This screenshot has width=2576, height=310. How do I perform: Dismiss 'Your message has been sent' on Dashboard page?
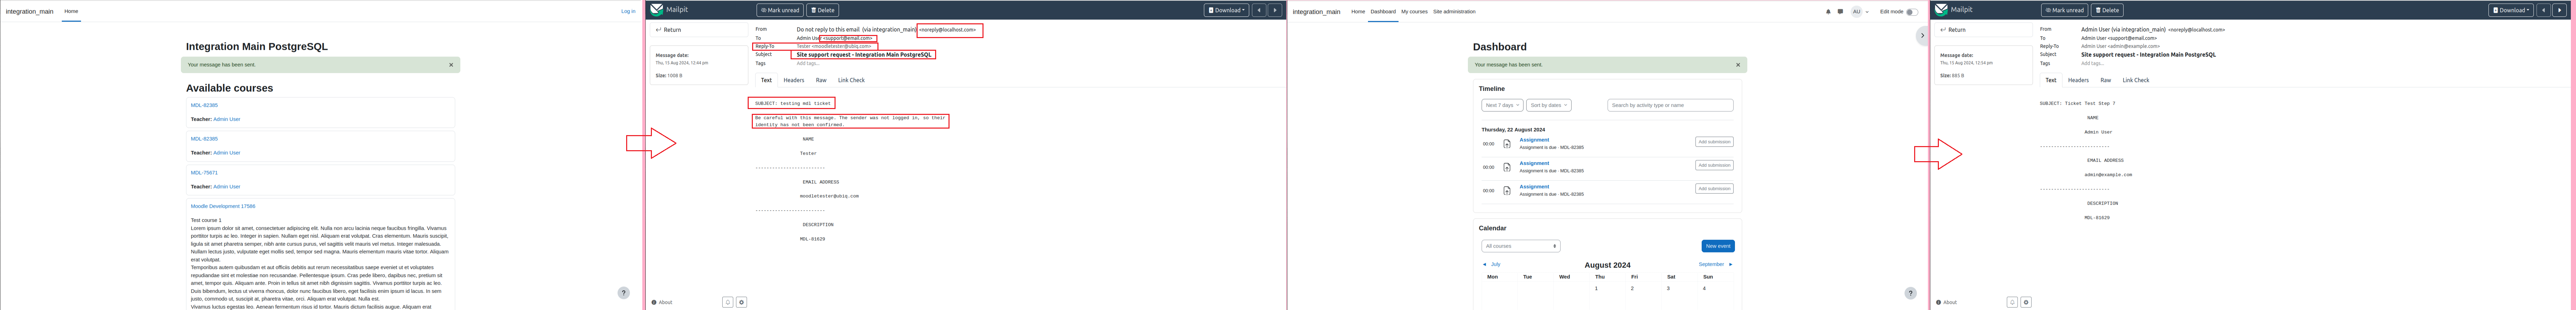pos(1738,65)
